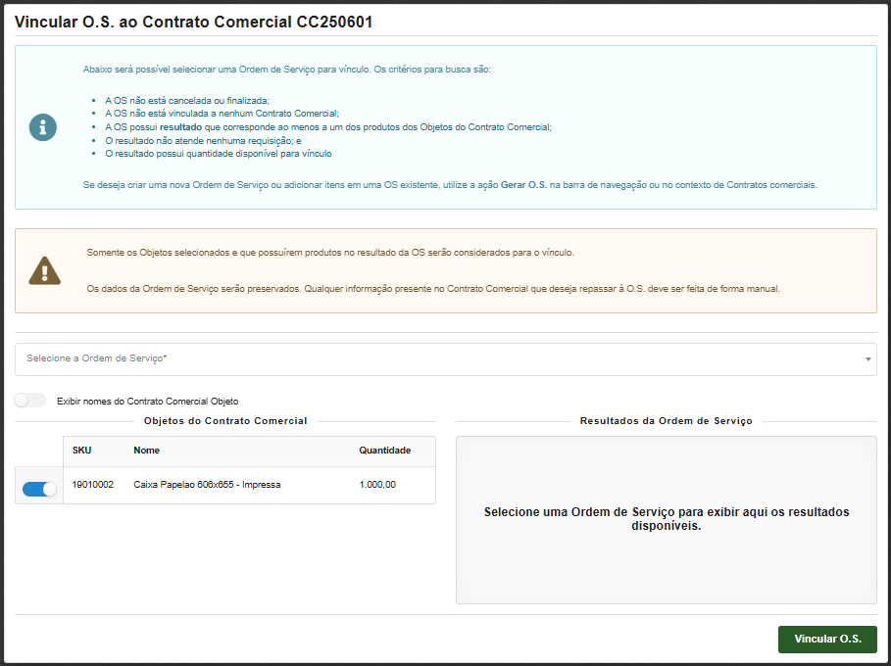The width and height of the screenshot is (891, 666).
Task: Select the green Vincular O.S. action
Action: coord(827,639)
